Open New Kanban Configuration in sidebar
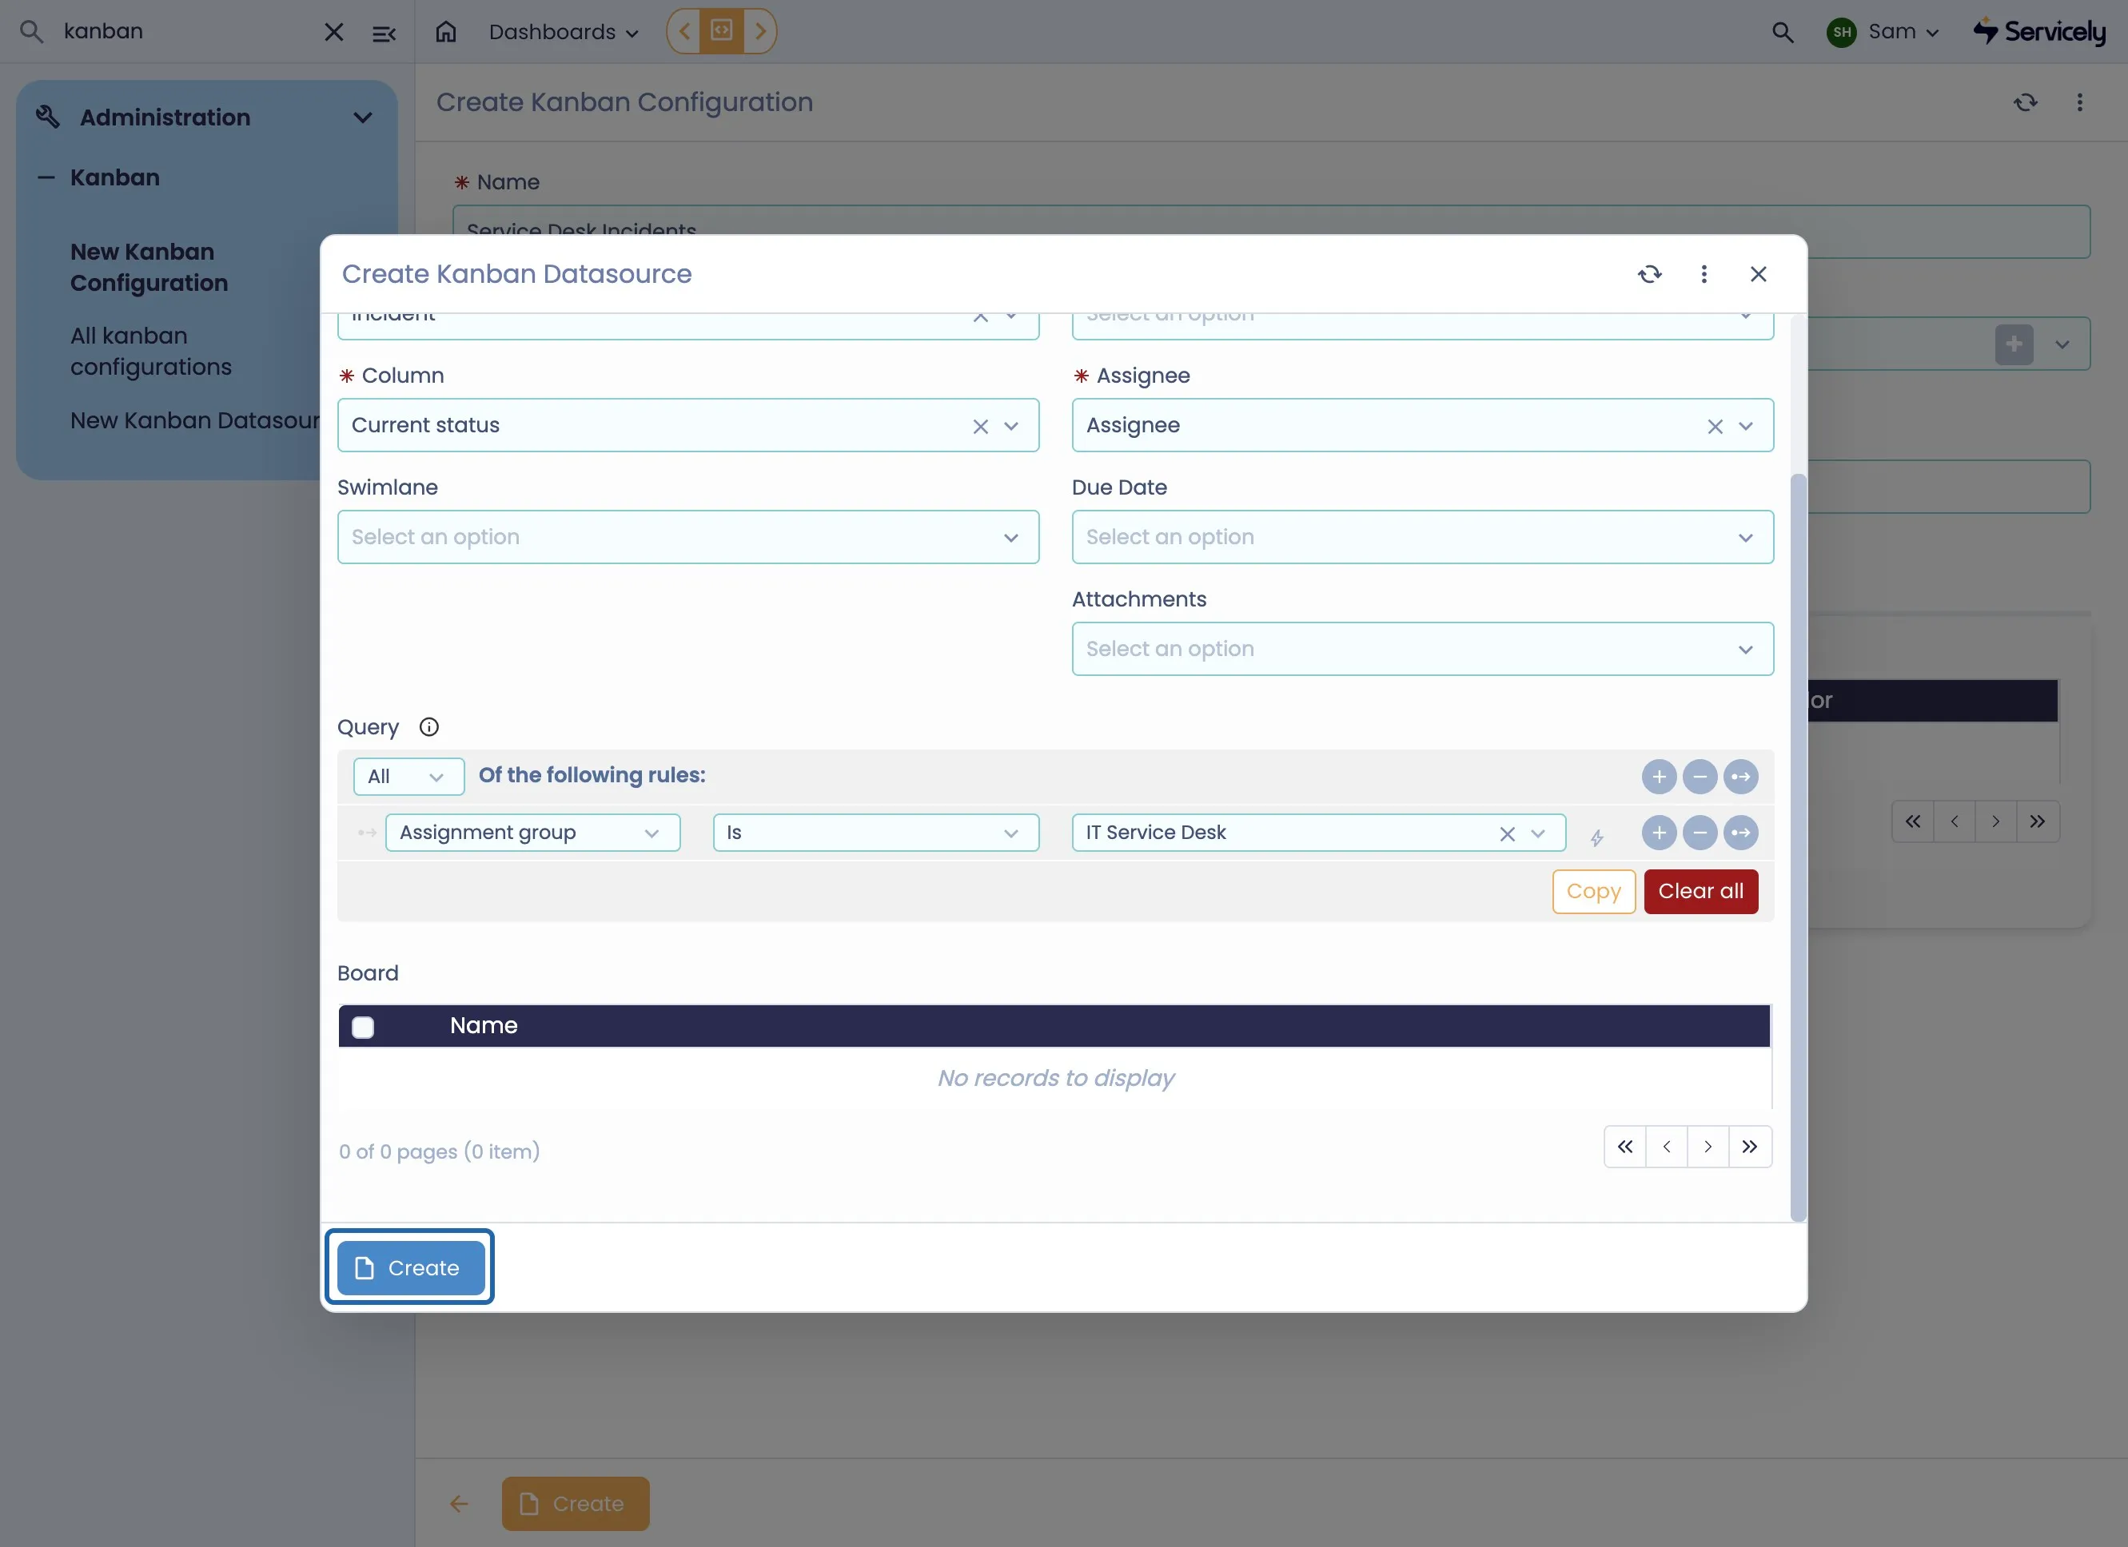Viewport: 2128px width, 1547px height. (148, 268)
